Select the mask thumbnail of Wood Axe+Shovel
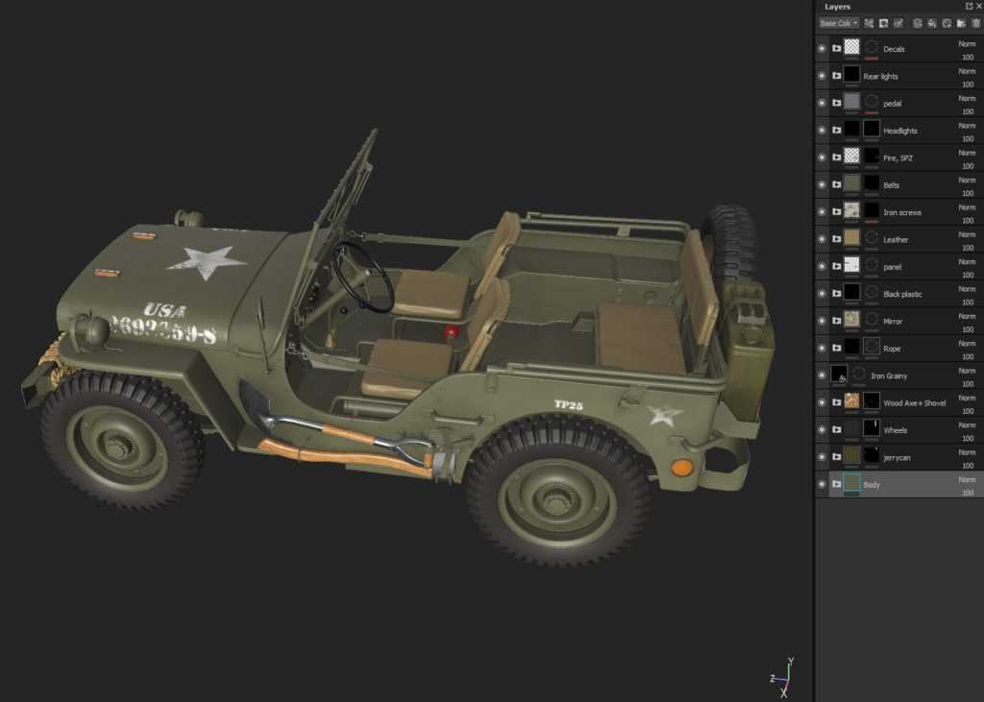Viewport: 984px width, 702px height. (x=872, y=403)
